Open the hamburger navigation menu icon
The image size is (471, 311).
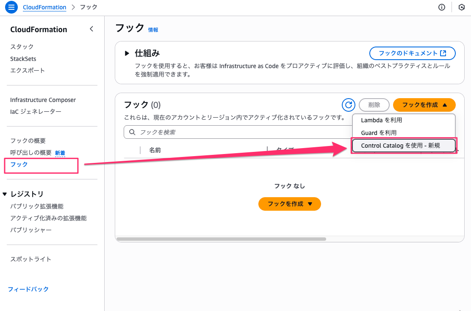coord(11,7)
